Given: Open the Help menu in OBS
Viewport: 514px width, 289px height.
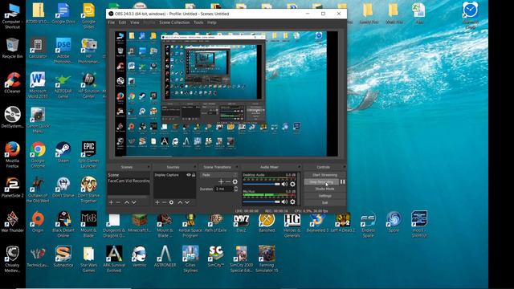Looking at the screenshot, I should pos(212,22).
